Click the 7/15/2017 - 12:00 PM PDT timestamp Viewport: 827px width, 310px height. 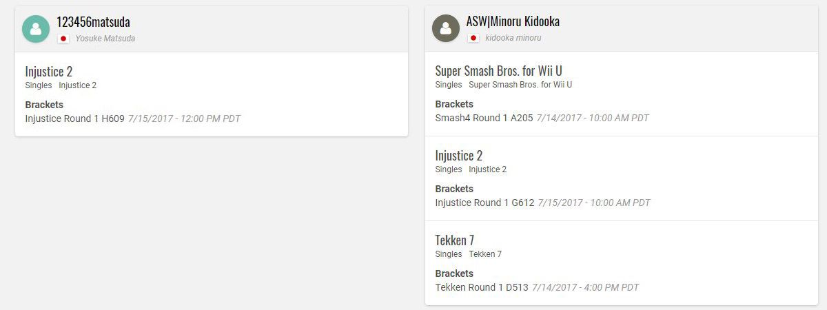point(184,118)
